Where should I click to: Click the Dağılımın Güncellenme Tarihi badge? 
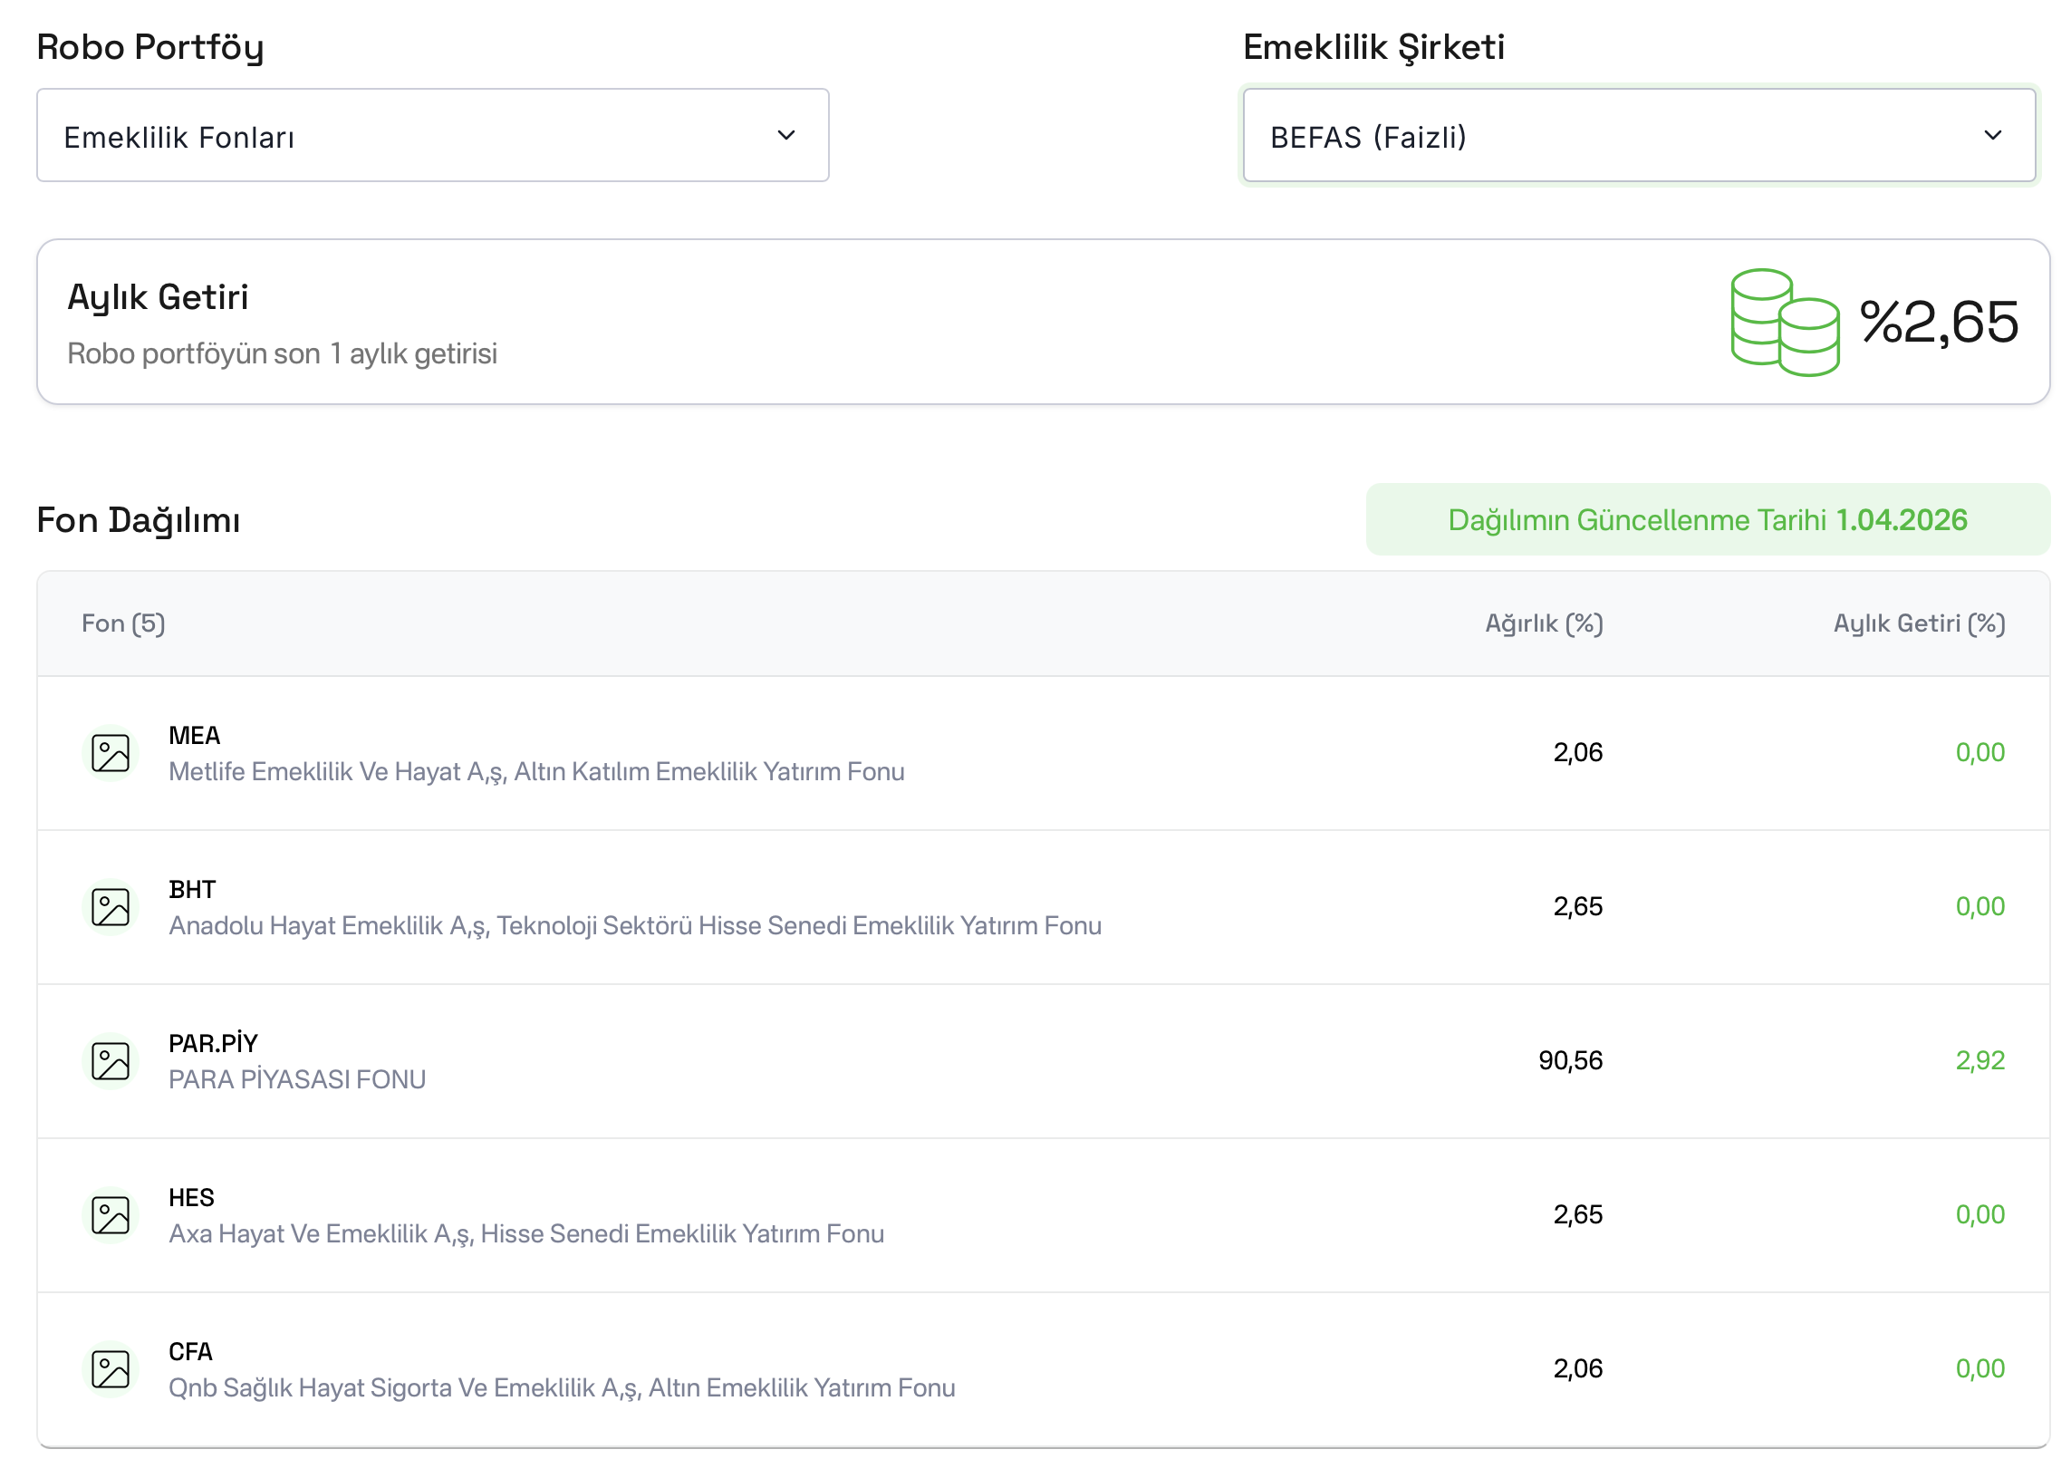point(1707,520)
